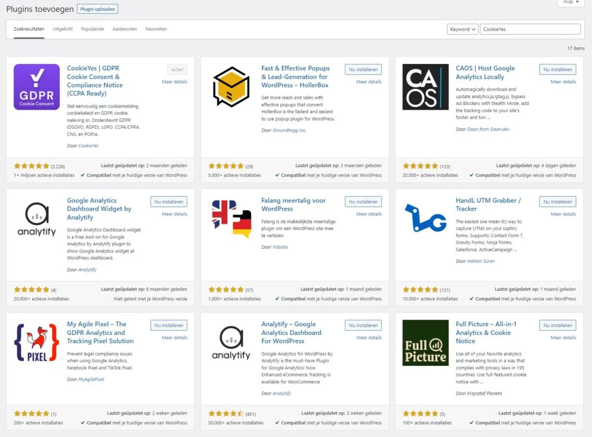Screen dimensions: 592x437
Task: Switch to the Uitgelicht tab
Action: coord(62,29)
